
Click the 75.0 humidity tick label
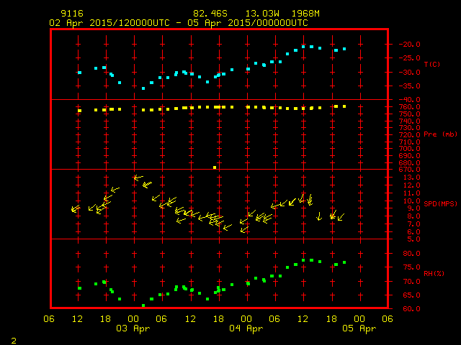pyautogui.click(x=411, y=267)
